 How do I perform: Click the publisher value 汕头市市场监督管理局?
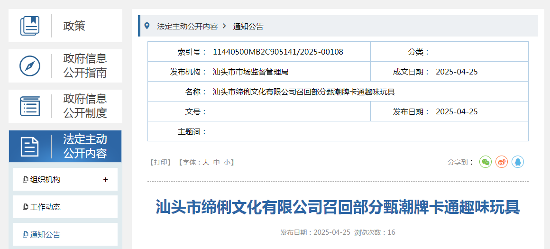click(x=250, y=72)
